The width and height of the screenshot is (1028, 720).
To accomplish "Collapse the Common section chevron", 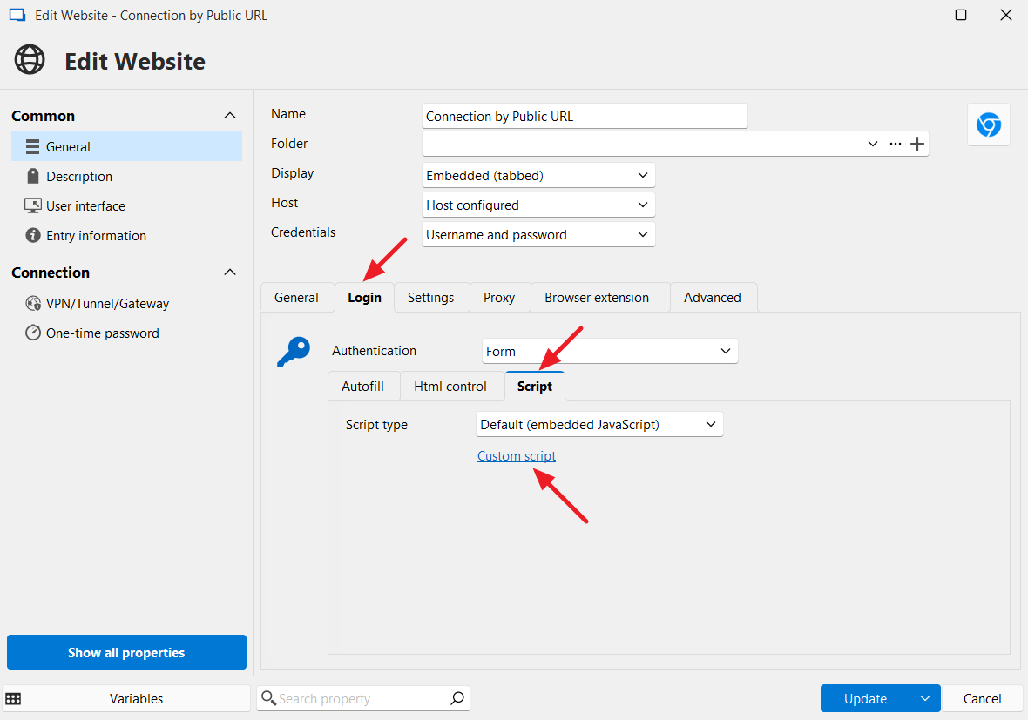I will point(230,116).
